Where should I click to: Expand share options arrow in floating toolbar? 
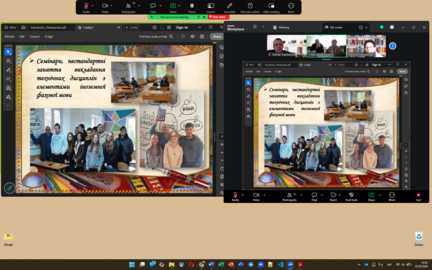[179, 5]
